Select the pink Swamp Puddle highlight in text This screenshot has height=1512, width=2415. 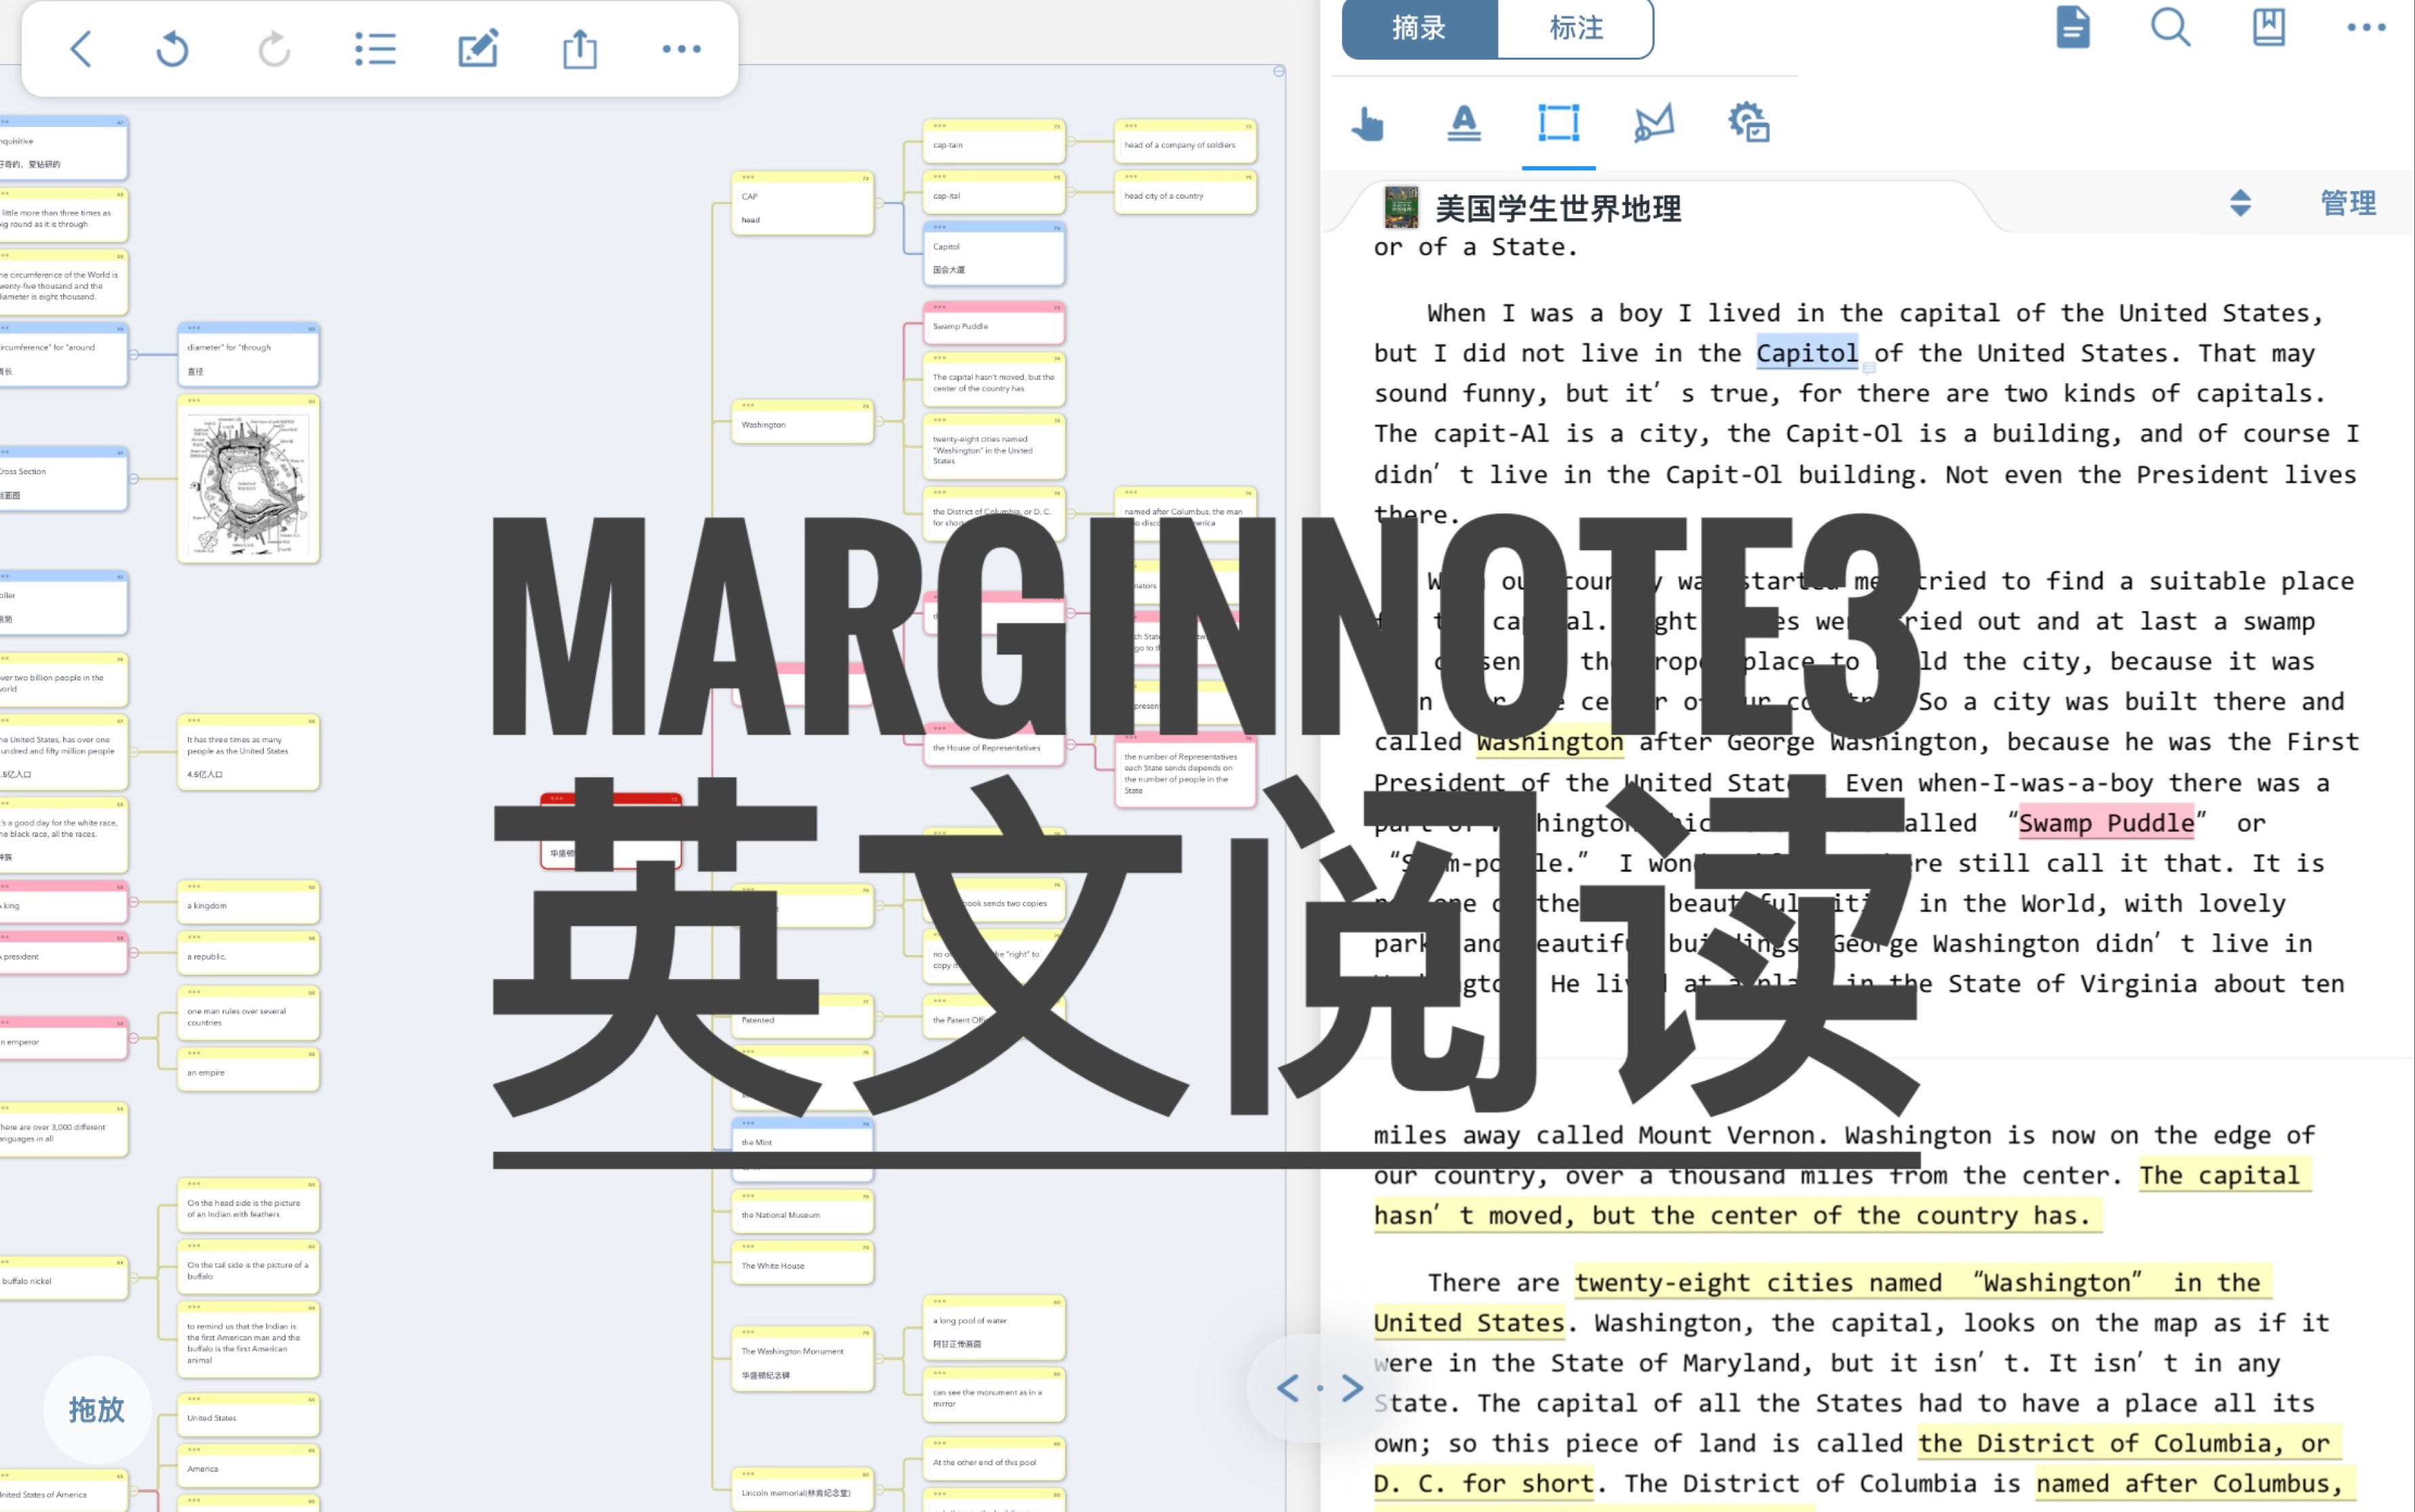(x=2106, y=823)
